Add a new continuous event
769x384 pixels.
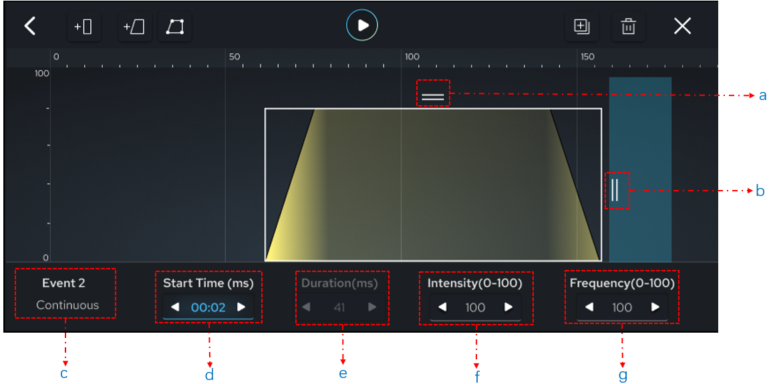[x=134, y=27]
